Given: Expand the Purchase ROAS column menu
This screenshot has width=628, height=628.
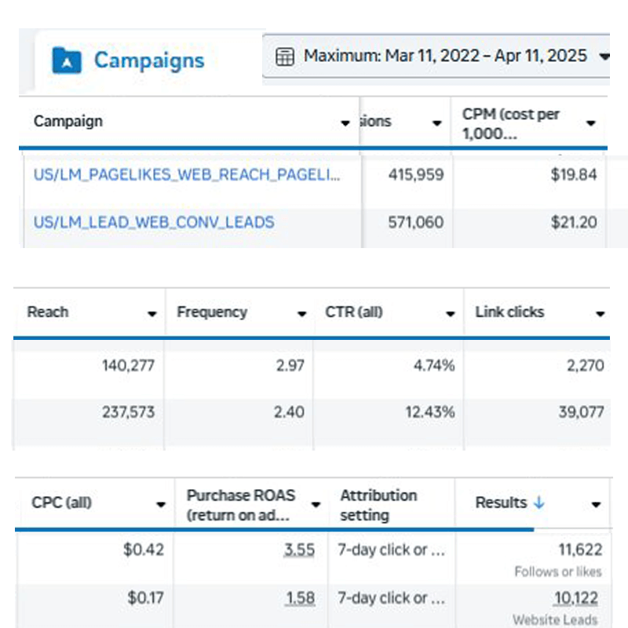Looking at the screenshot, I should 316,504.
